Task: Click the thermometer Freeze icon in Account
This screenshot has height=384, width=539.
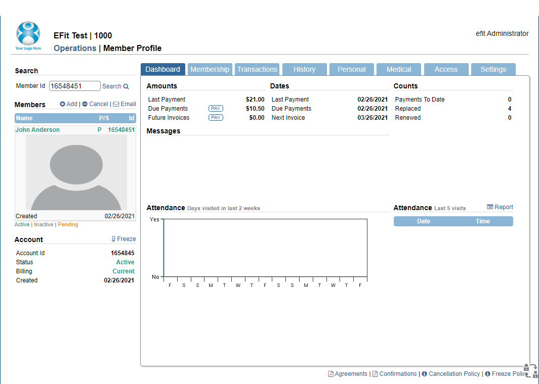Action: 113,239
